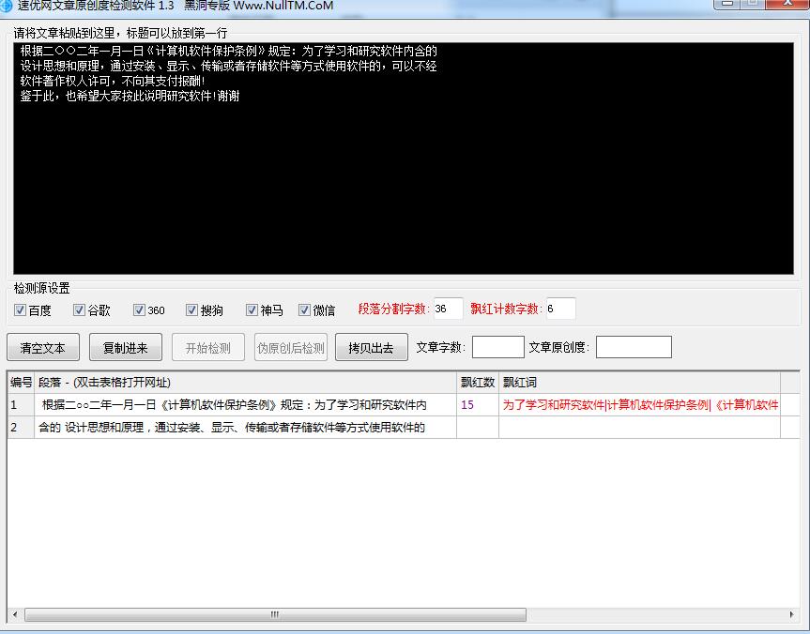Select the 编号 column header
This screenshot has height=634, width=810.
22,382
